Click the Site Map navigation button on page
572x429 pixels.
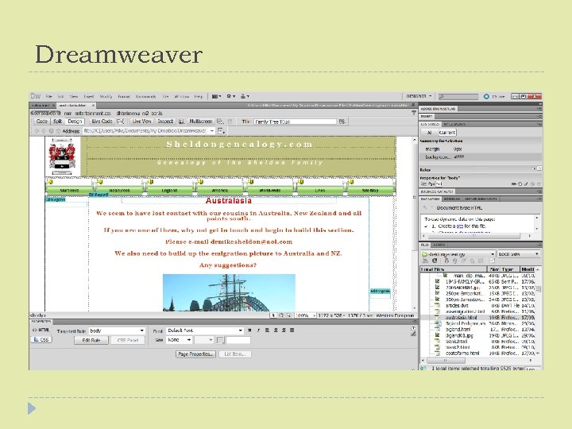370,190
